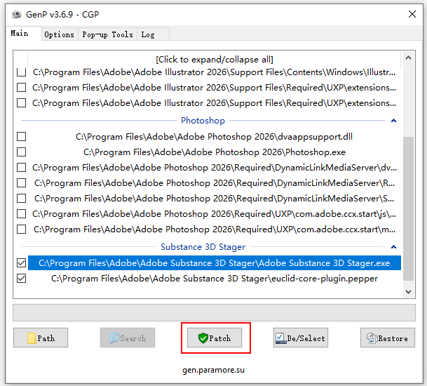The width and height of the screenshot is (427, 386).
Task: Click the Patch button
Action: tap(215, 338)
